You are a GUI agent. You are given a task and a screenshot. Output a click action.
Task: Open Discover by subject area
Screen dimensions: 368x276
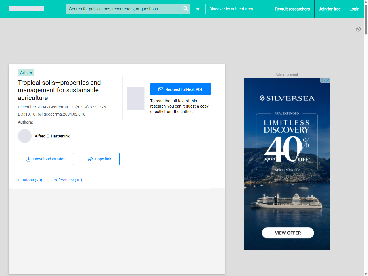231,9
